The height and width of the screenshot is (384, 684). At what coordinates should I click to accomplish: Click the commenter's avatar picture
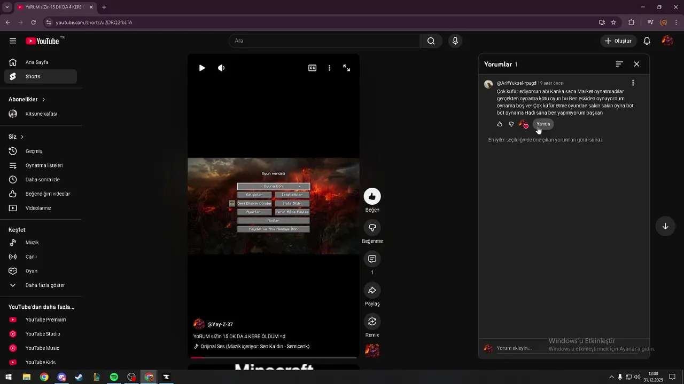pyautogui.click(x=488, y=84)
